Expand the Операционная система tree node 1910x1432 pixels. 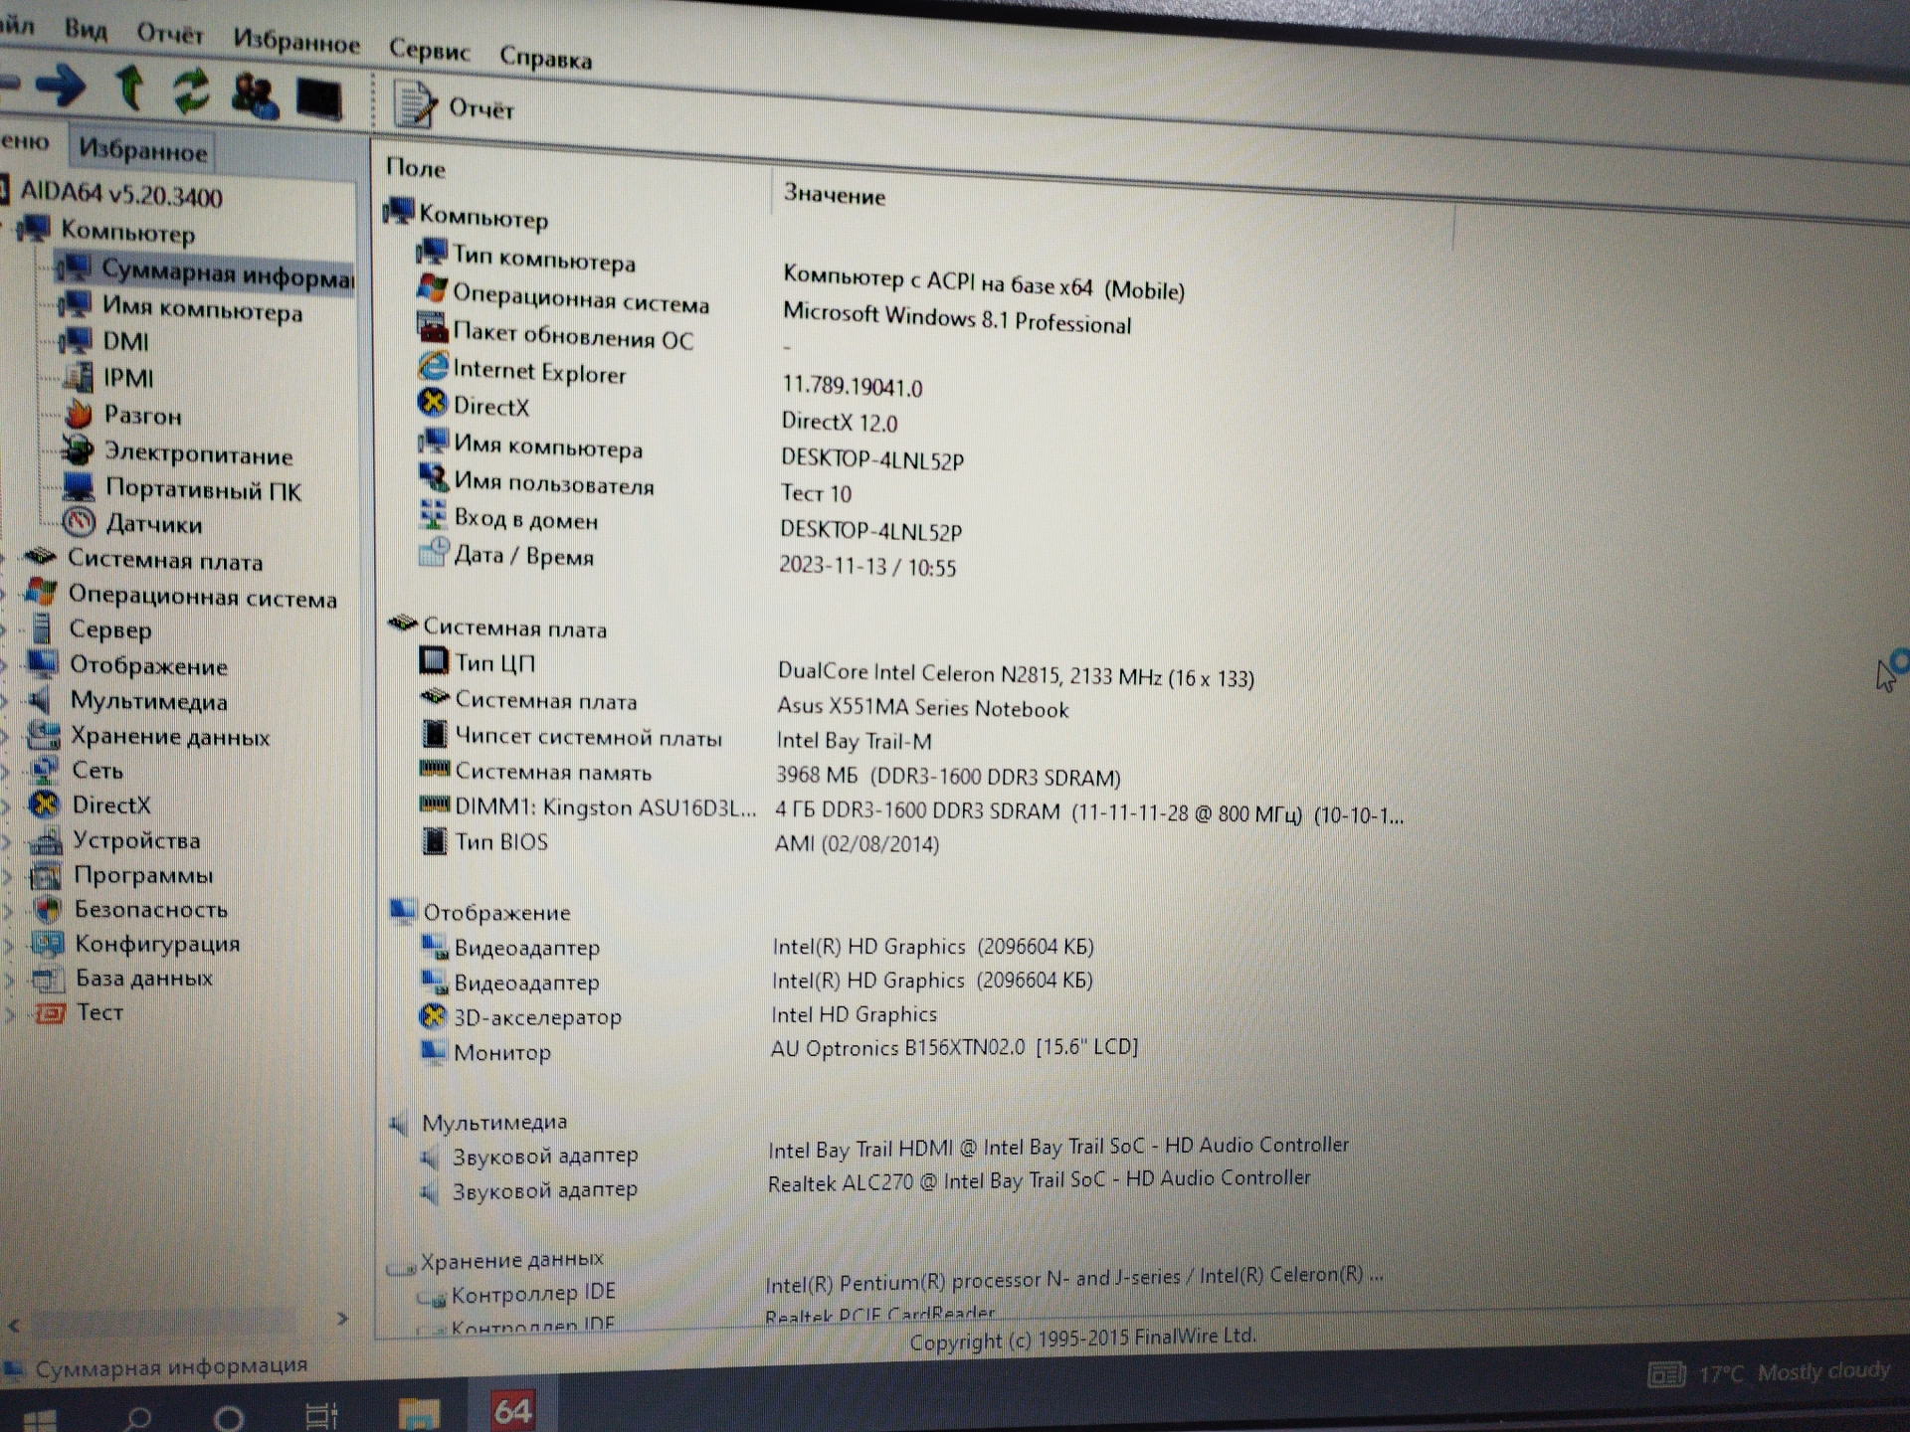click(5, 594)
